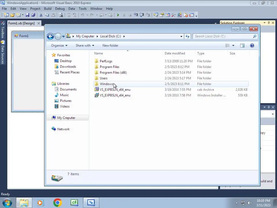This screenshot has width=277, height=208.
Task: Click the Save floppy disk icon
Action: (x=27, y=15)
